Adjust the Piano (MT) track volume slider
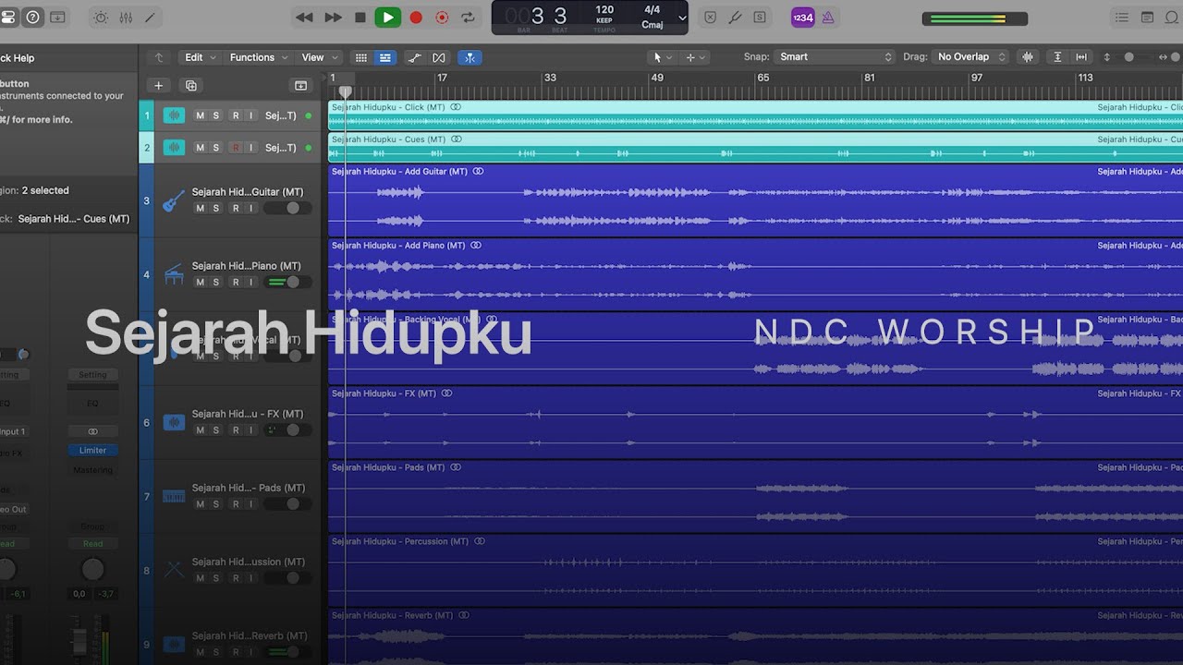1183x665 pixels. click(287, 283)
